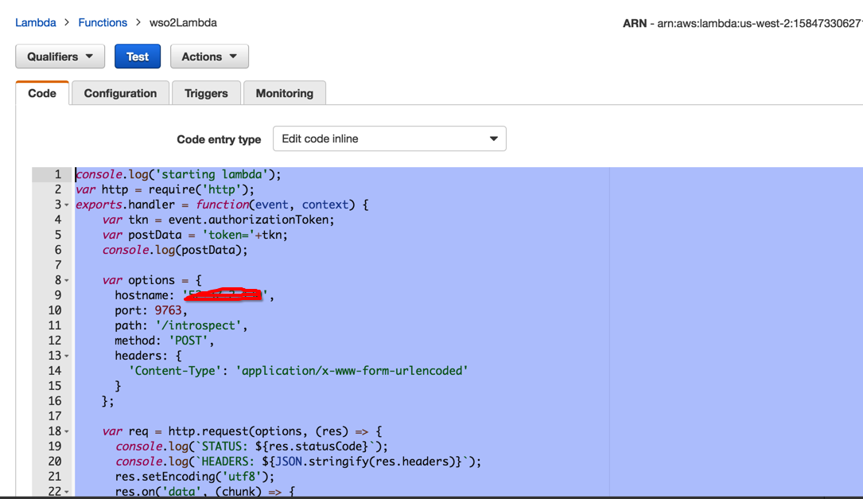The height and width of the screenshot is (499, 863).
Task: Click the require('http') line of code
Action: (x=165, y=189)
